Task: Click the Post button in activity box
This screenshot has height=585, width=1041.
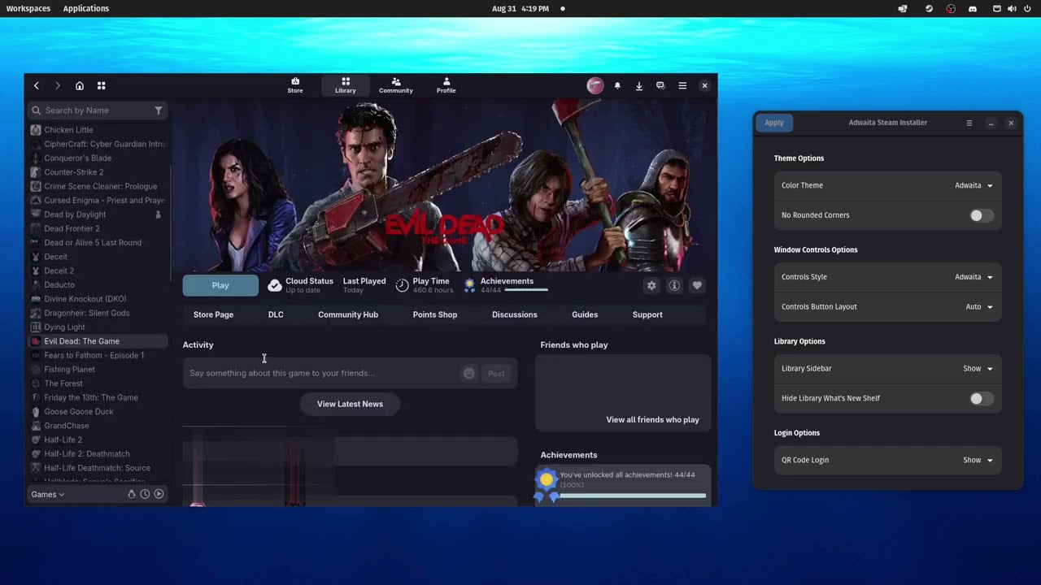Action: click(x=496, y=373)
